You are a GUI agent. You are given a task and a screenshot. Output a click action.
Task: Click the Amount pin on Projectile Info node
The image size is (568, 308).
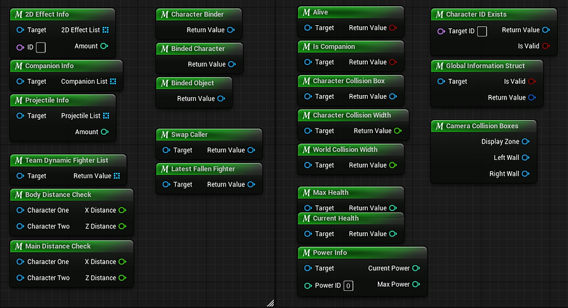tap(105, 132)
